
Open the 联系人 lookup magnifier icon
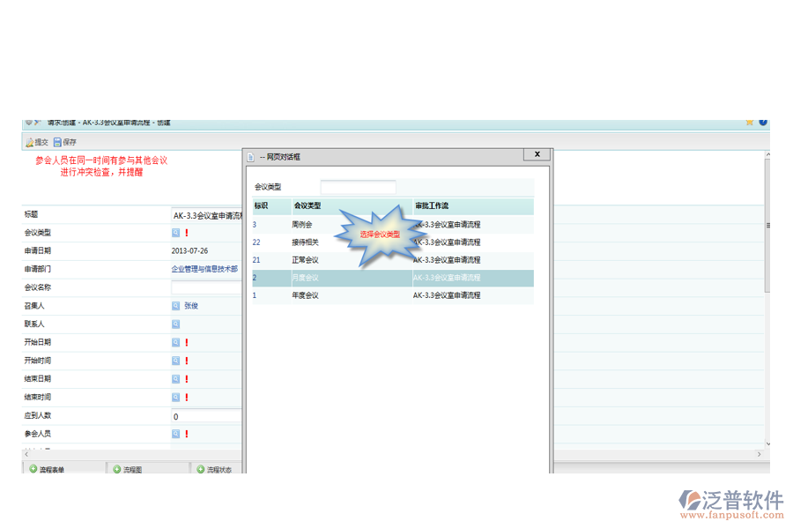[175, 324]
